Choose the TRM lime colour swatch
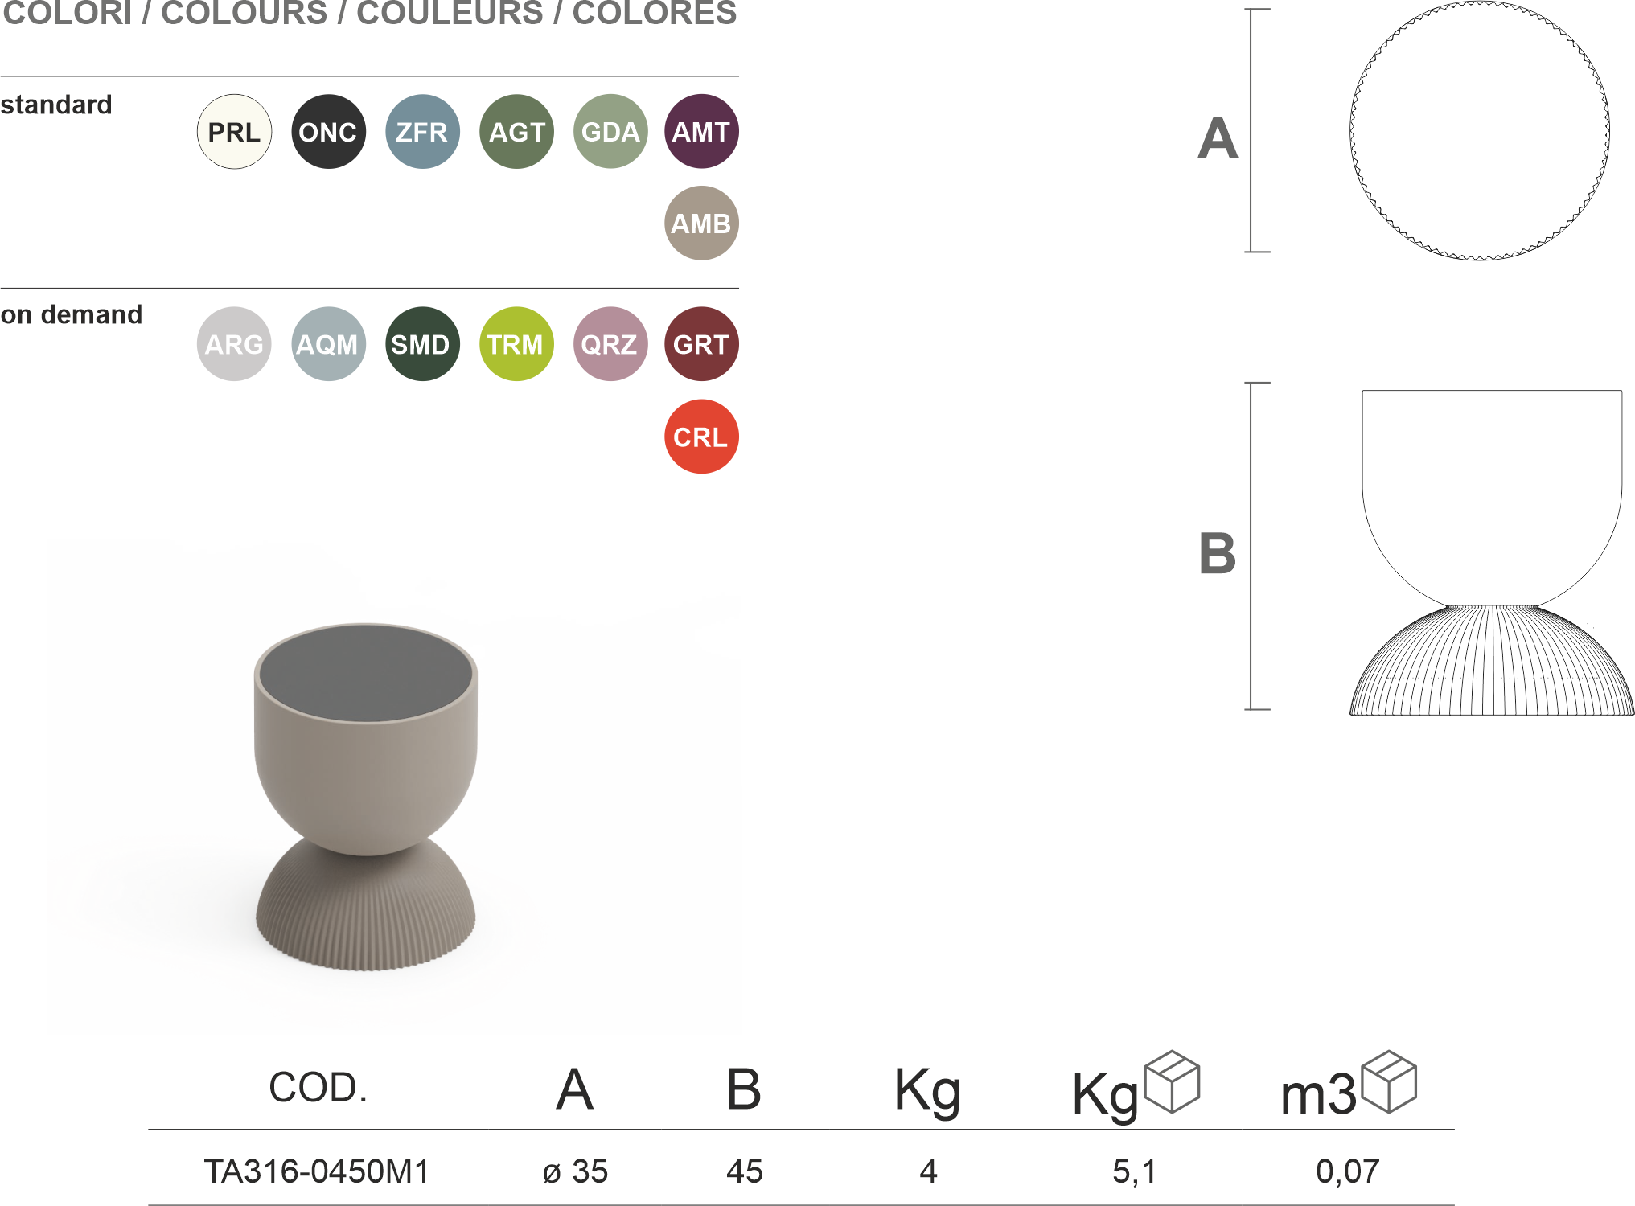 516,344
